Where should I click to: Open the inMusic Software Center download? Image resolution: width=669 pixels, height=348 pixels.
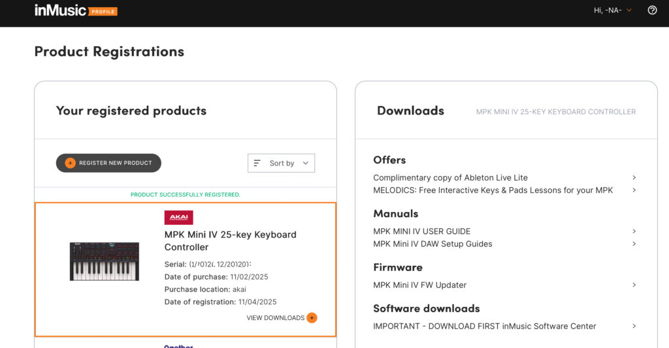[x=484, y=326]
